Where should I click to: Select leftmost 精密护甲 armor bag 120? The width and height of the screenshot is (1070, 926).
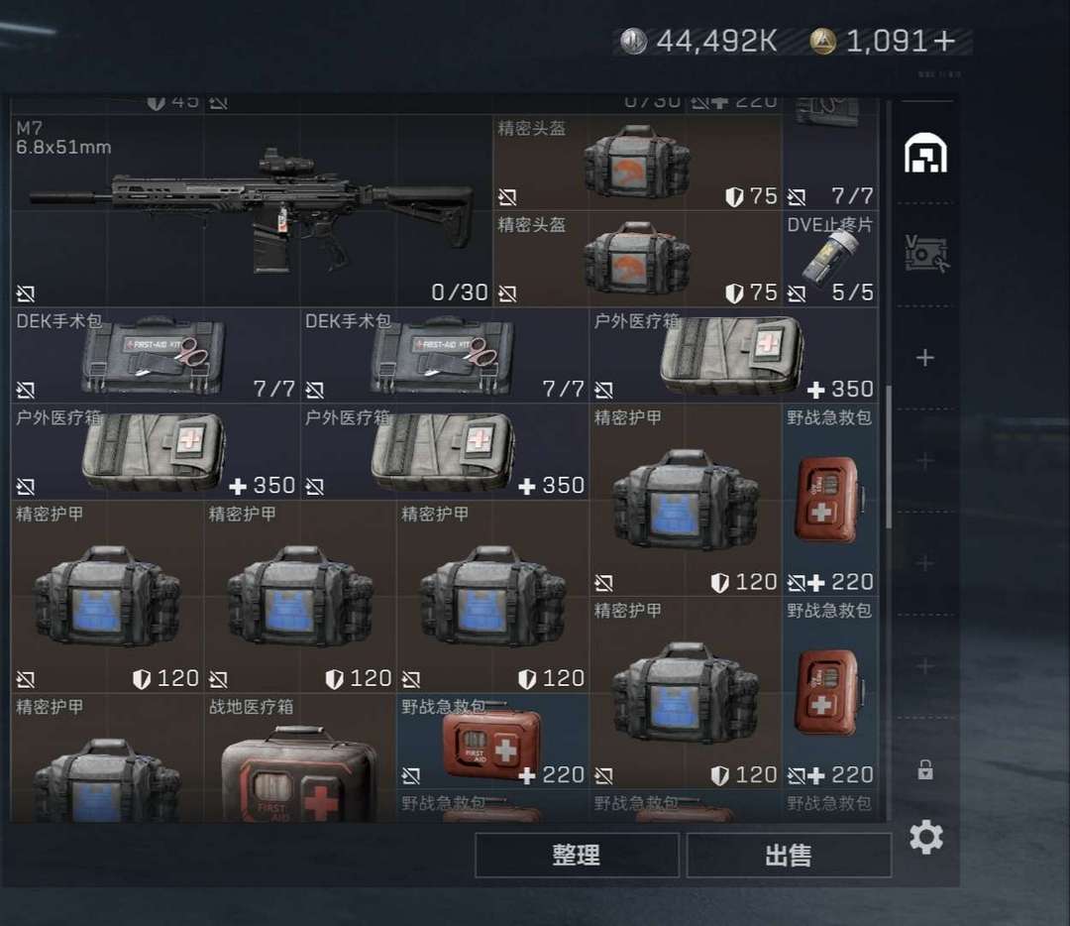click(107, 597)
